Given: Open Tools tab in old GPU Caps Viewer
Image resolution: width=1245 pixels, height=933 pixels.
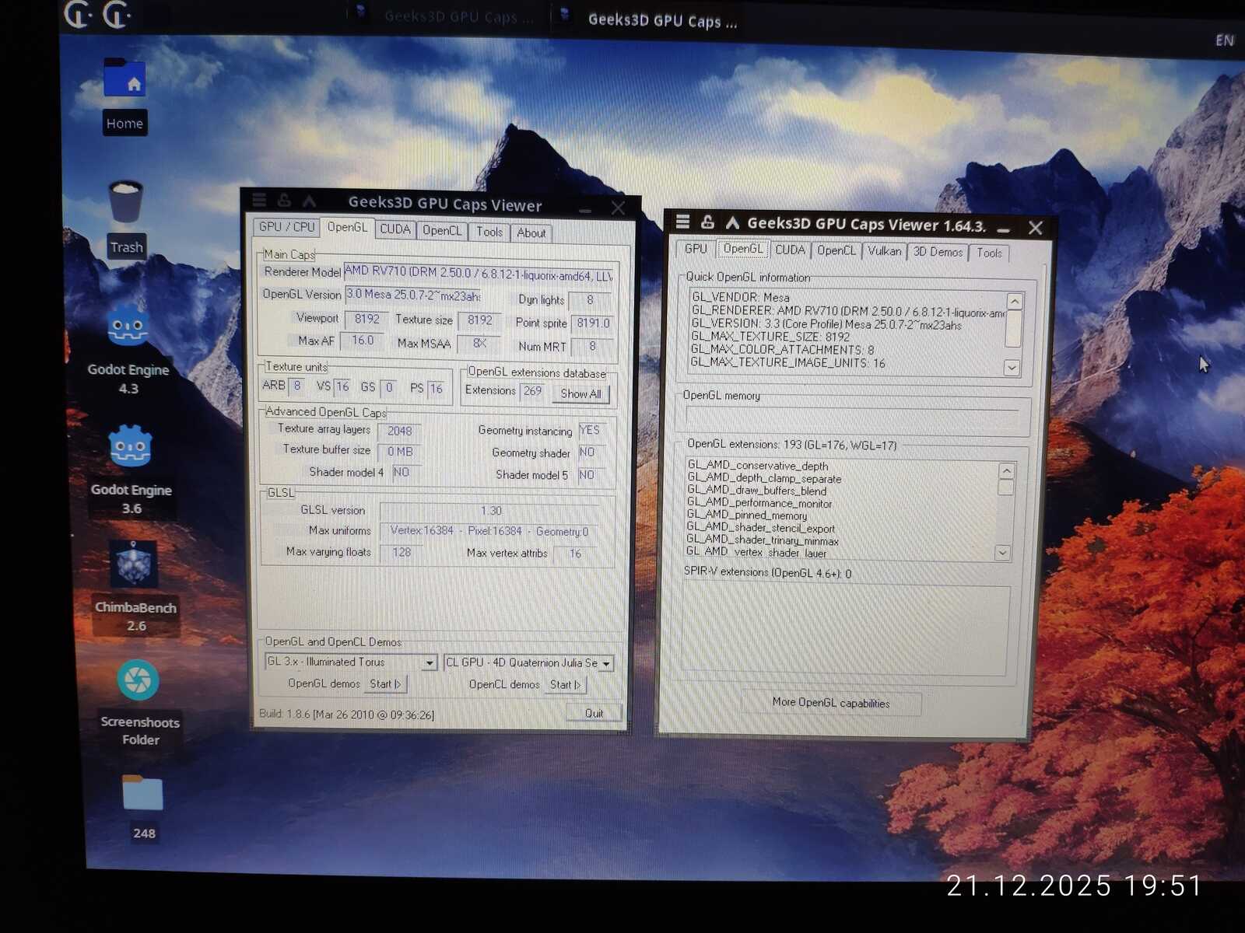Looking at the screenshot, I should (x=489, y=232).
